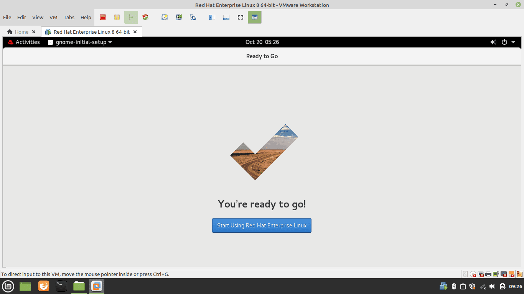The image size is (524, 294).
Task: Click the battery power tray icon
Action: (502, 286)
